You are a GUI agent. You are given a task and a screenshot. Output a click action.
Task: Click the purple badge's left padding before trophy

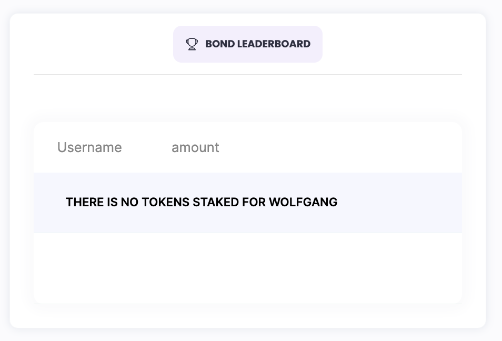pyautogui.click(x=179, y=44)
